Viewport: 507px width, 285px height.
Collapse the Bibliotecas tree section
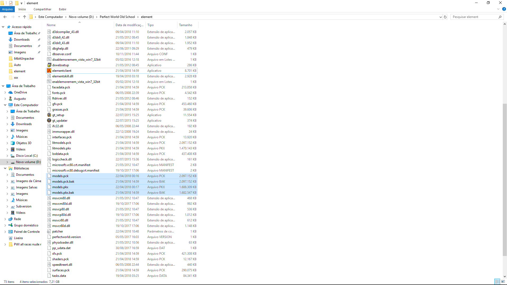[5, 168]
